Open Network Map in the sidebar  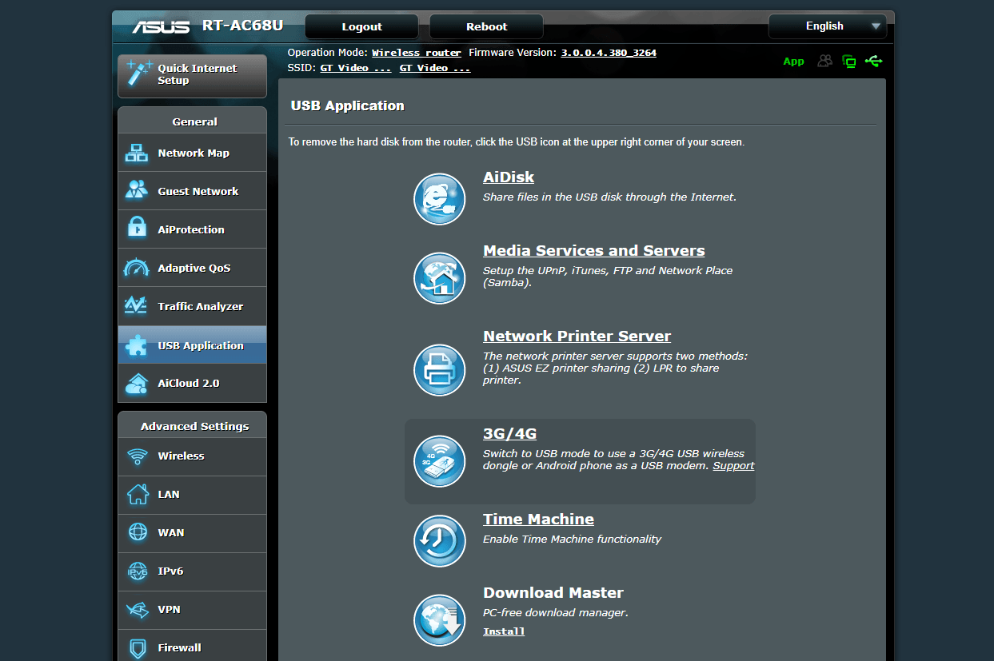click(x=192, y=153)
